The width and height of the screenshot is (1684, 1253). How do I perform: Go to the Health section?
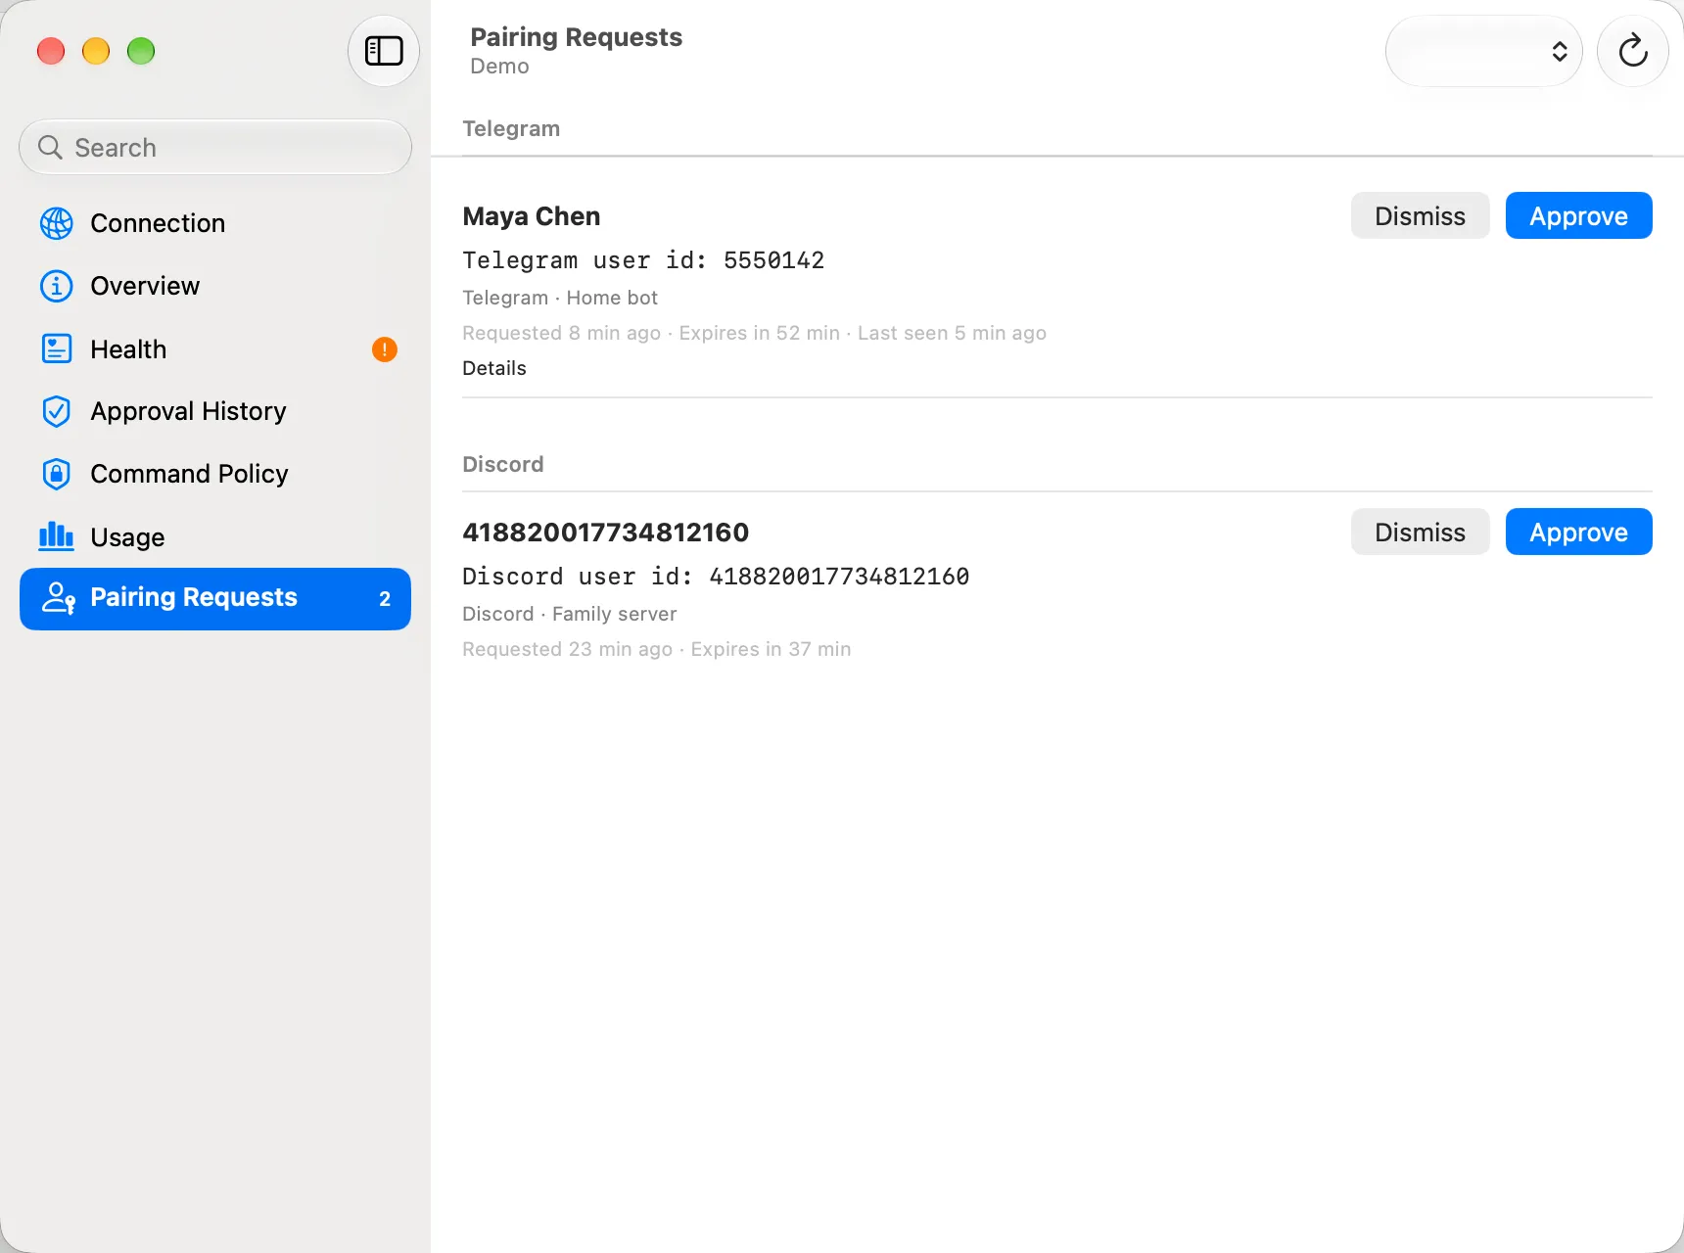point(215,348)
